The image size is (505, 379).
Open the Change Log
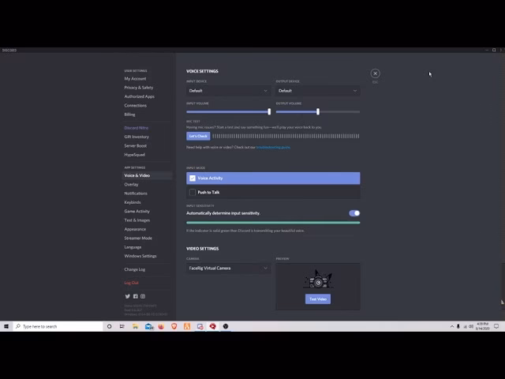click(x=135, y=269)
